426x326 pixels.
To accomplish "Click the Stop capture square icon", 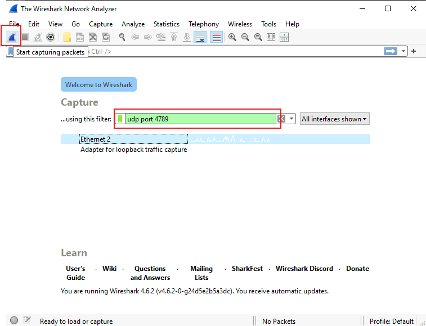I will [x=25, y=37].
